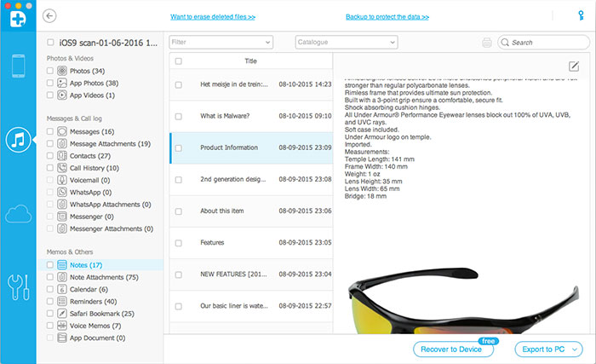Select Contacts (27) in the sidebar
Image resolution: width=596 pixels, height=364 pixels.
(x=90, y=156)
